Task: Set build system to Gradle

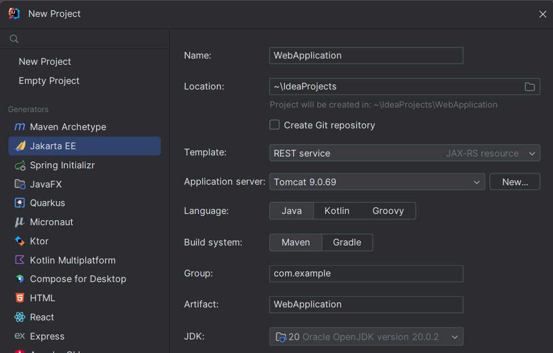Action: (x=347, y=242)
